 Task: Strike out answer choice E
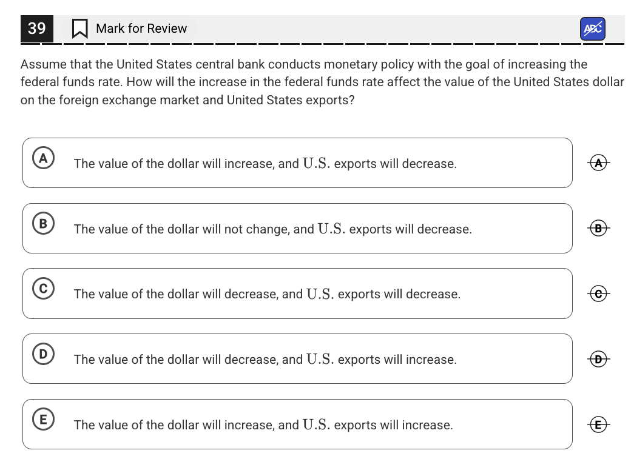click(x=598, y=424)
